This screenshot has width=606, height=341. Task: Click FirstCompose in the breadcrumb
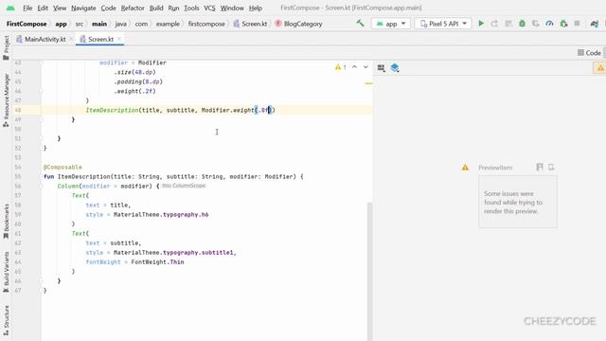(x=27, y=24)
